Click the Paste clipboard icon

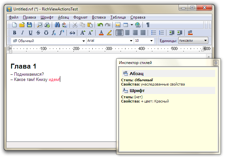pyautogui.click(x=90, y=25)
